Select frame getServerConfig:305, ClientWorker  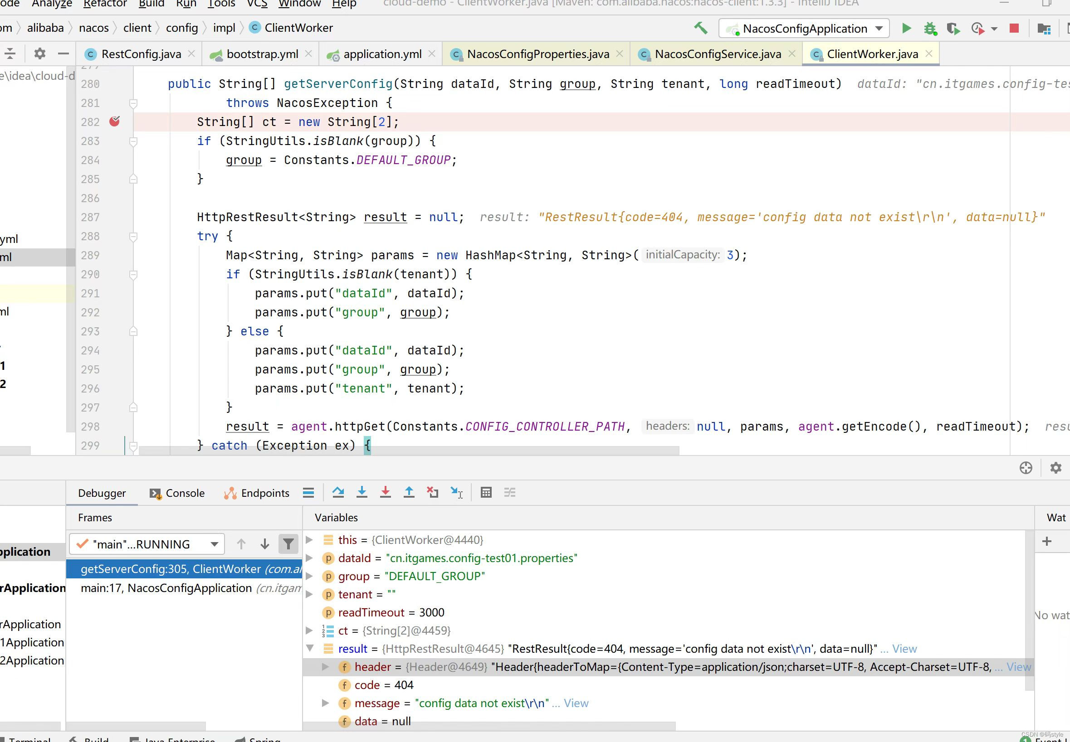184,569
